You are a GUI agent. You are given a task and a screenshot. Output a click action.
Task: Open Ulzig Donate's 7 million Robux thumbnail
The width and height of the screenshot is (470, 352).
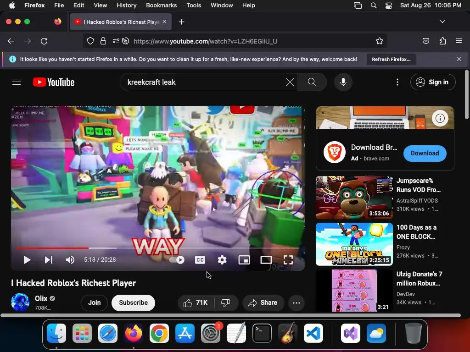(354, 291)
